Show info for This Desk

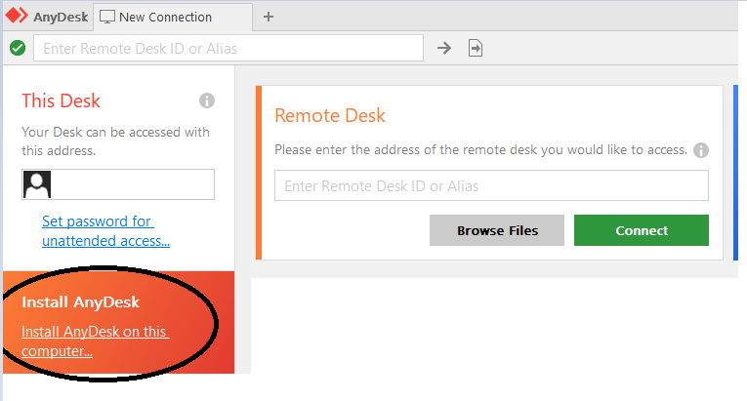206,100
